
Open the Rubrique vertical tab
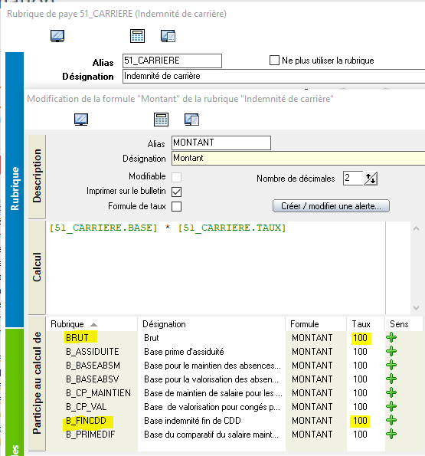15,189
